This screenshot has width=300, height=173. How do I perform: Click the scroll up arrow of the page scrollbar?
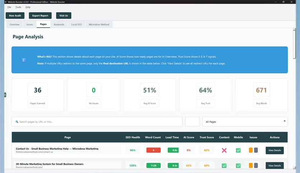(x=294, y=29)
